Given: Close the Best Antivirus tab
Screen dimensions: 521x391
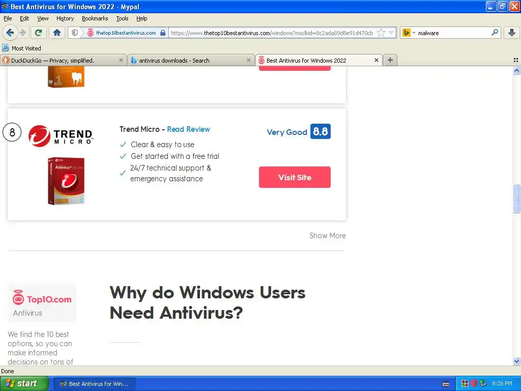Looking at the screenshot, I should click(x=377, y=60).
